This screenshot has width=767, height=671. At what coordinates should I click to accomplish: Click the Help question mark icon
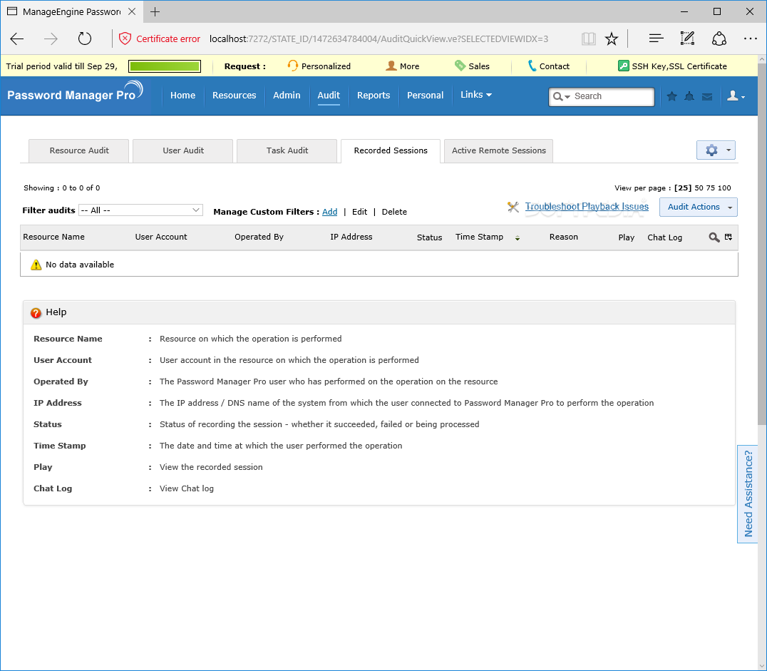[36, 313]
